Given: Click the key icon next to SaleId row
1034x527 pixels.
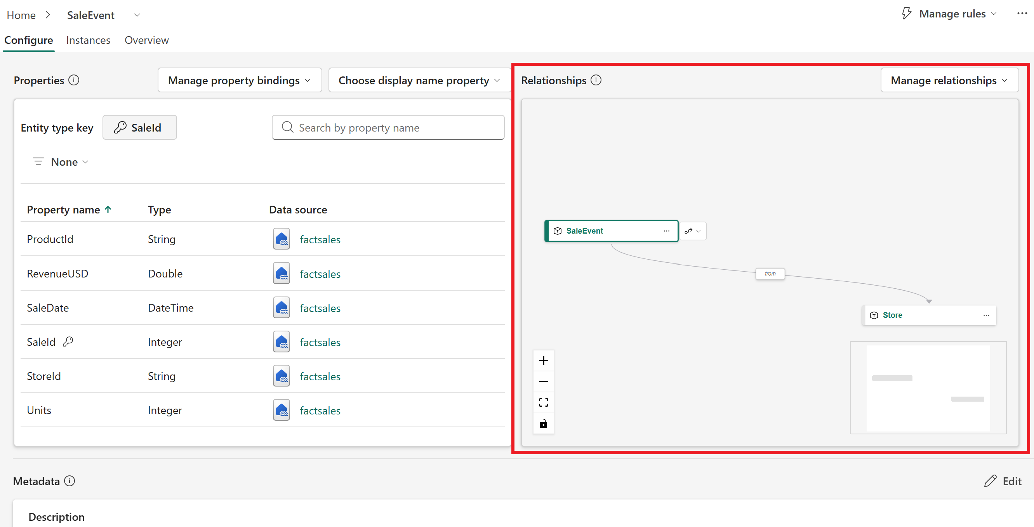Looking at the screenshot, I should [x=68, y=342].
